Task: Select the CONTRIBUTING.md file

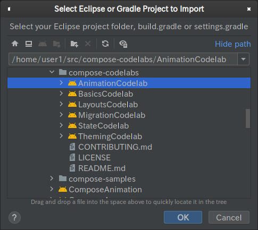Action: coord(129,147)
